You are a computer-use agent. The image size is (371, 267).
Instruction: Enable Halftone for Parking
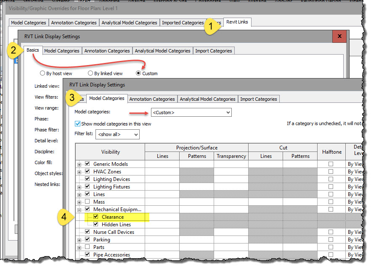pos(331,239)
